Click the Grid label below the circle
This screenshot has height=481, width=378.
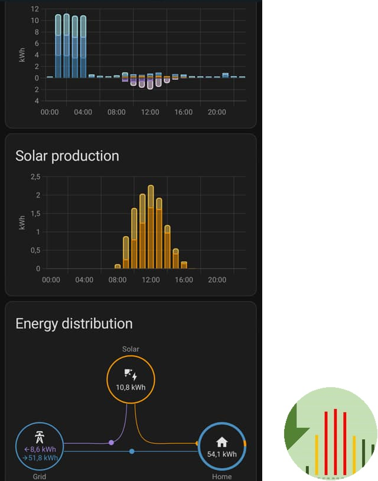pos(39,476)
